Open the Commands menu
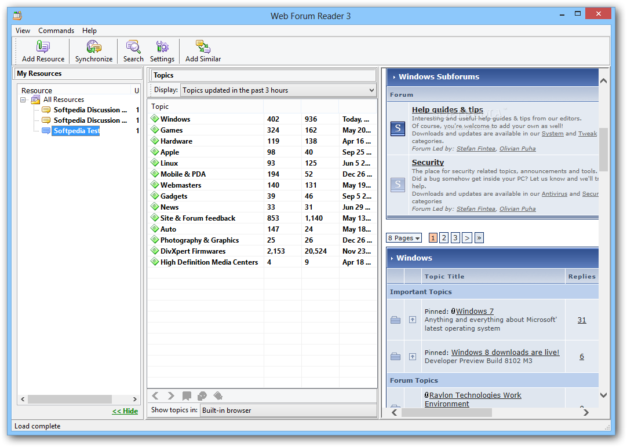Viewport: 627px width, 447px height. [x=56, y=31]
